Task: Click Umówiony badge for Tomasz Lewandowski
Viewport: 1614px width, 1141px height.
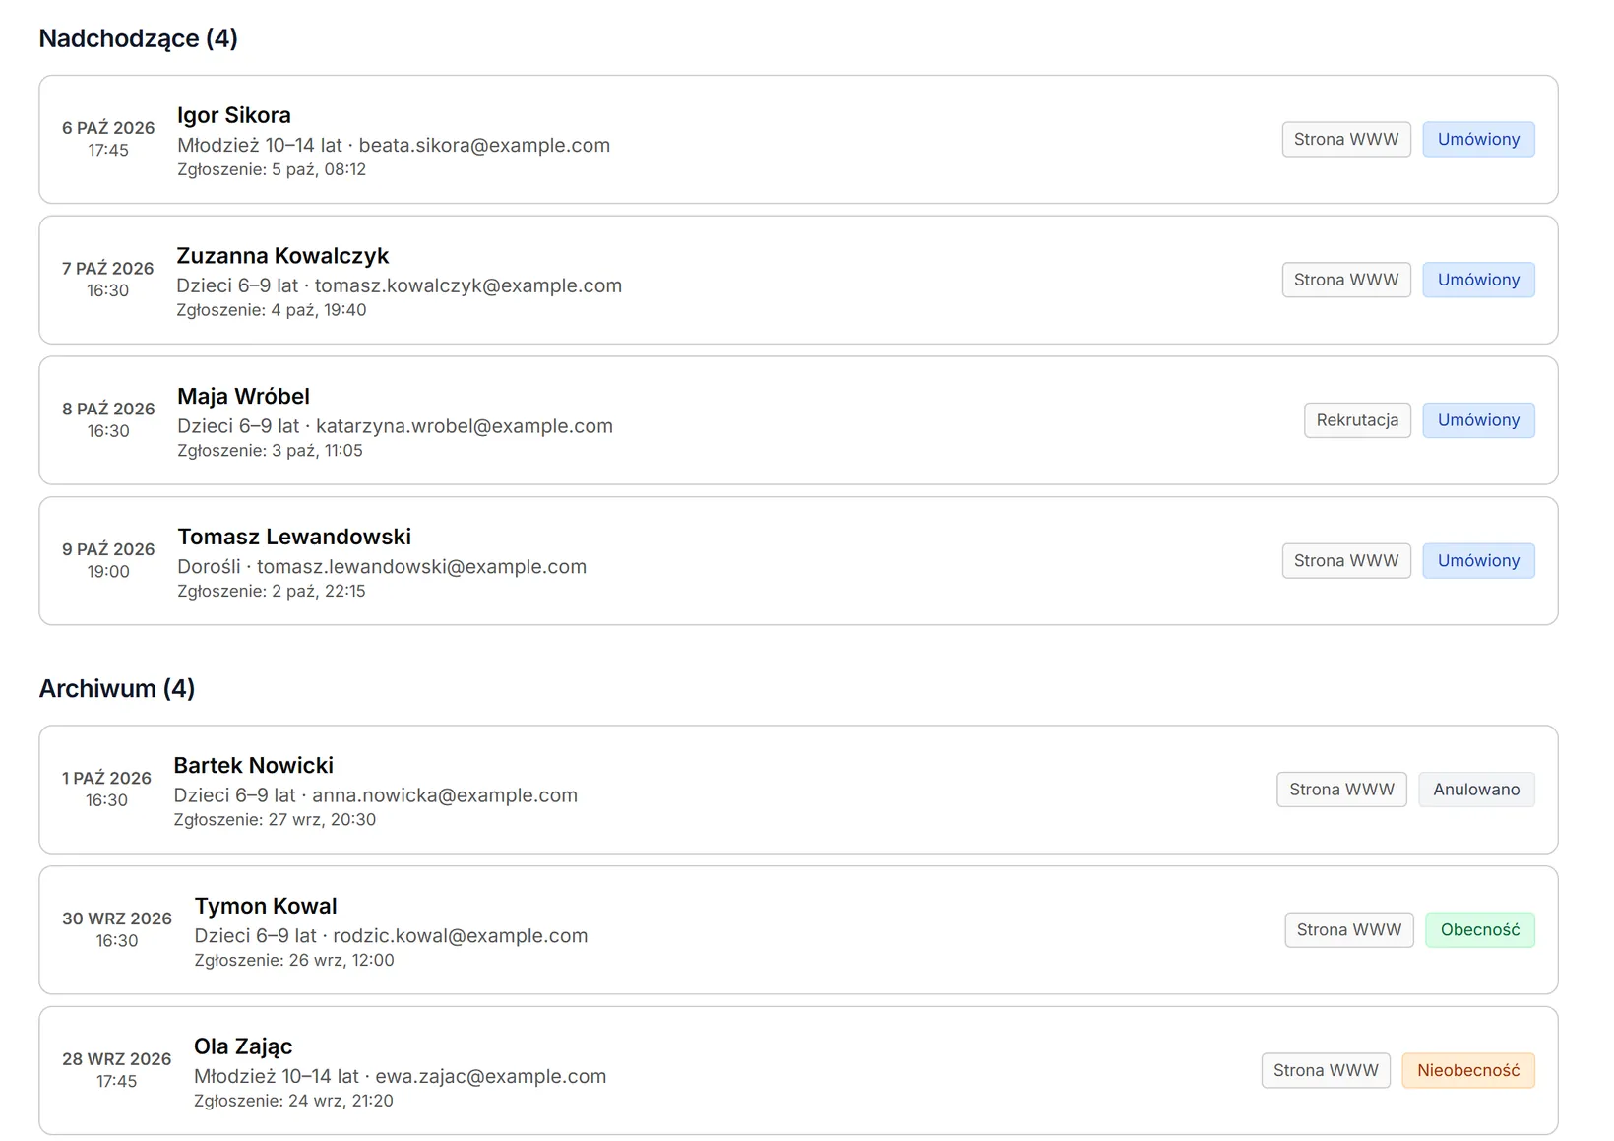Action: [x=1478, y=561]
